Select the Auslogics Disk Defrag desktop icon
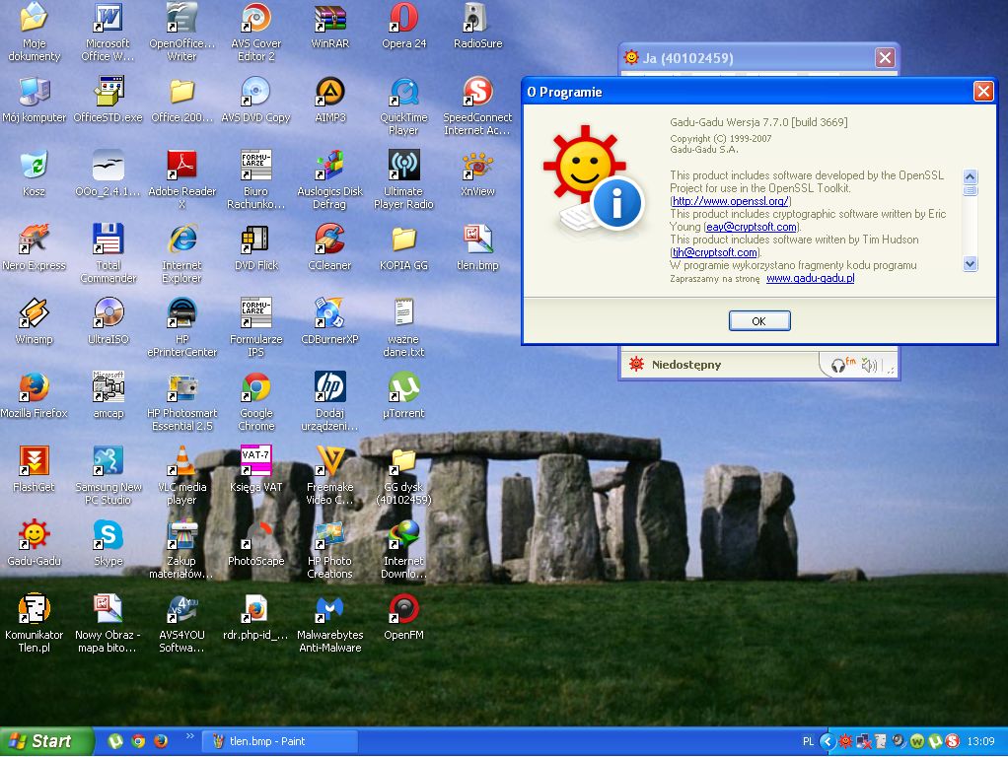The width and height of the screenshot is (1008, 757). (329, 180)
